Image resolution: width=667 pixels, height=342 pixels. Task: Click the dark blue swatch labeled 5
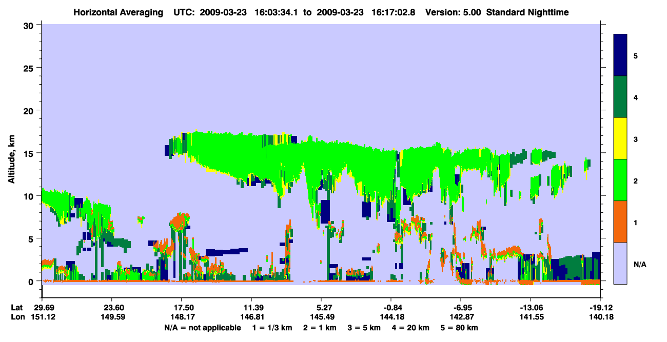coord(620,55)
